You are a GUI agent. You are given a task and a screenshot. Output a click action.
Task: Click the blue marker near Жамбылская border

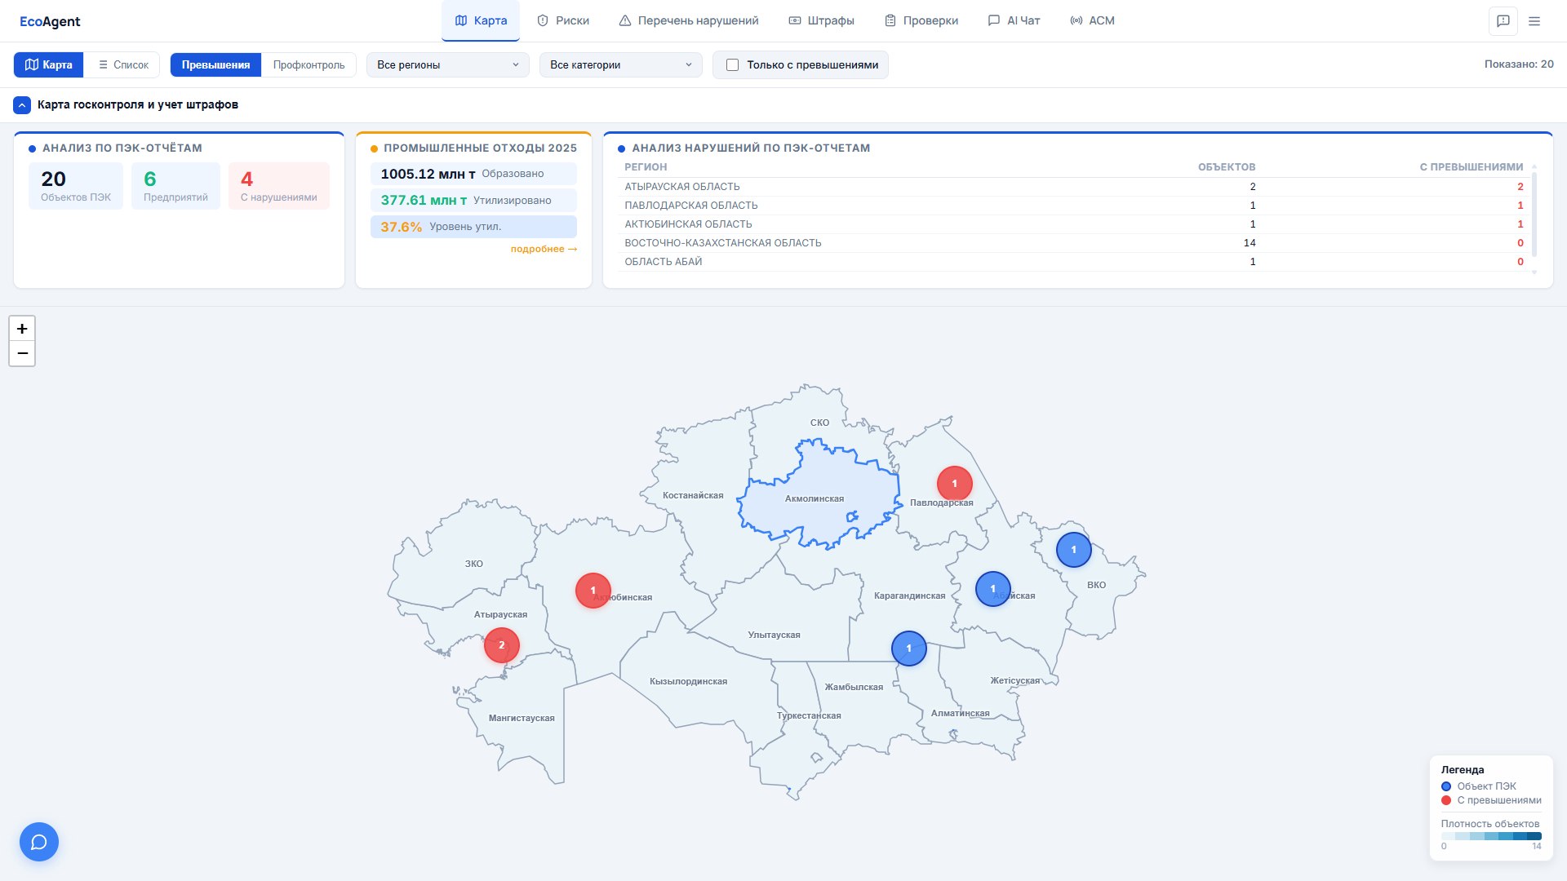[908, 649]
